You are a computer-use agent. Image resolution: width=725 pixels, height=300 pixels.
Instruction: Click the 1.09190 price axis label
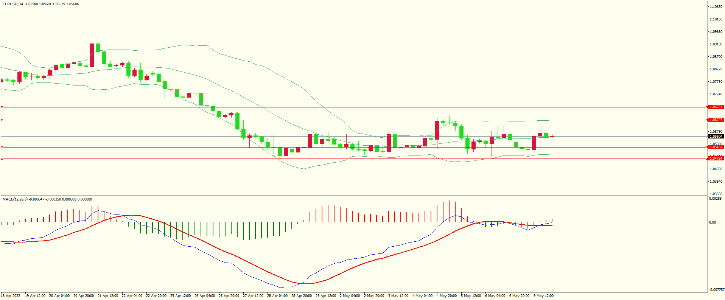716,44
